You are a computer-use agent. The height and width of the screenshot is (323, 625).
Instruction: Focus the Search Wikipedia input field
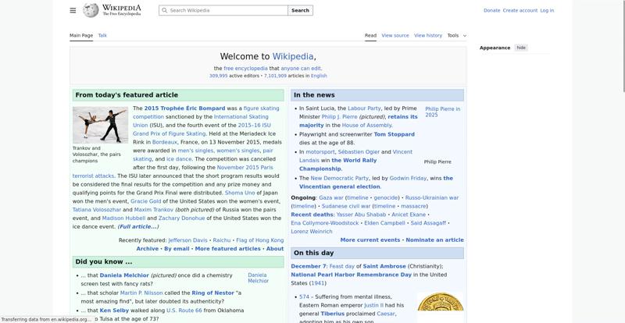[x=227, y=11]
